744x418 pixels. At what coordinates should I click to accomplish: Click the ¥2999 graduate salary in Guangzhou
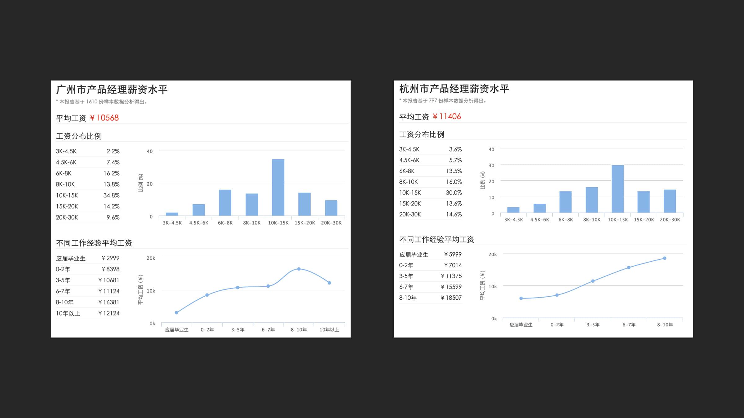(x=110, y=258)
